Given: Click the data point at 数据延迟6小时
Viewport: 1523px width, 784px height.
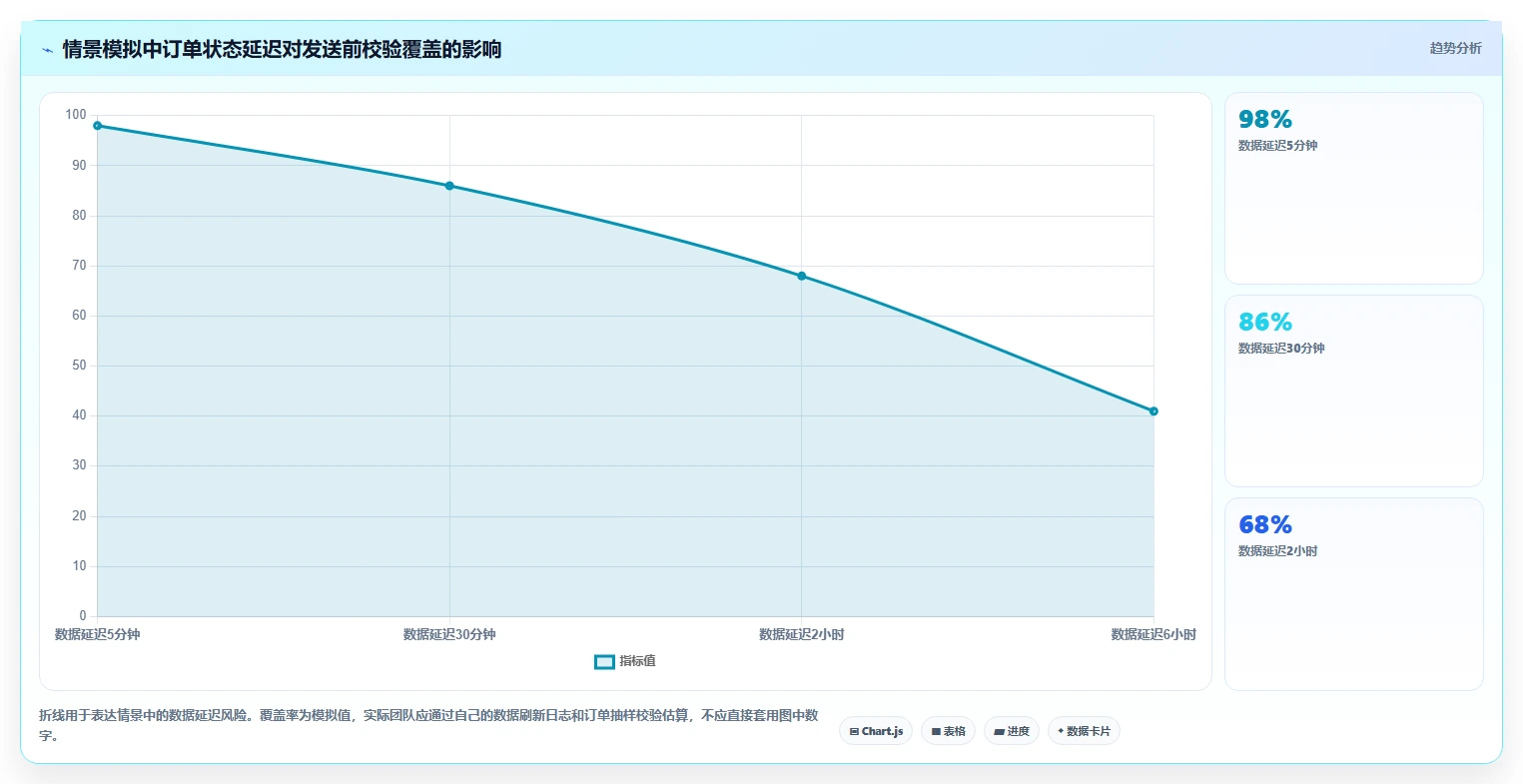Looking at the screenshot, I should click(x=1153, y=411).
